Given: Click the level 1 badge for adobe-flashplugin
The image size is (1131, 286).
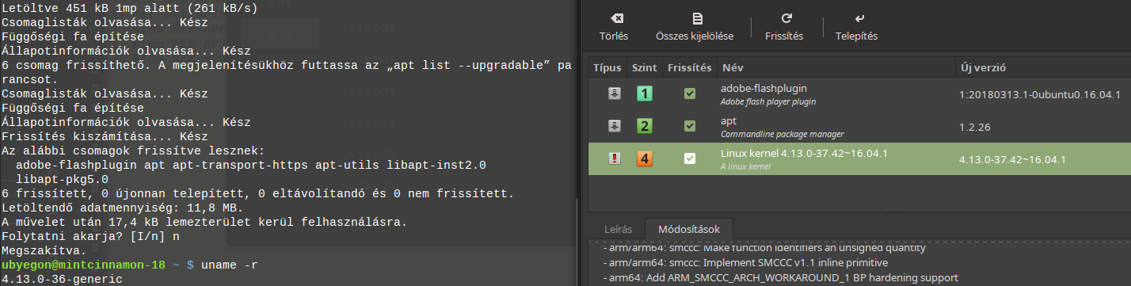Looking at the screenshot, I should coord(645,94).
